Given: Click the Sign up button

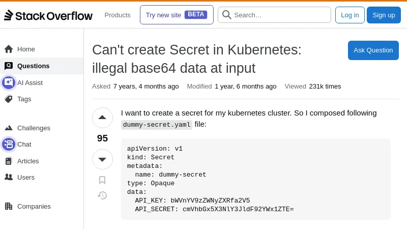Looking at the screenshot, I should tap(384, 15).
